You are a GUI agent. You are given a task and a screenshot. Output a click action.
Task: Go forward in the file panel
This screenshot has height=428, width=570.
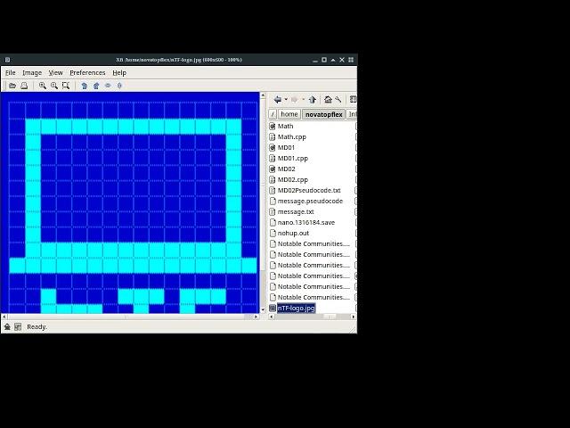tap(295, 99)
